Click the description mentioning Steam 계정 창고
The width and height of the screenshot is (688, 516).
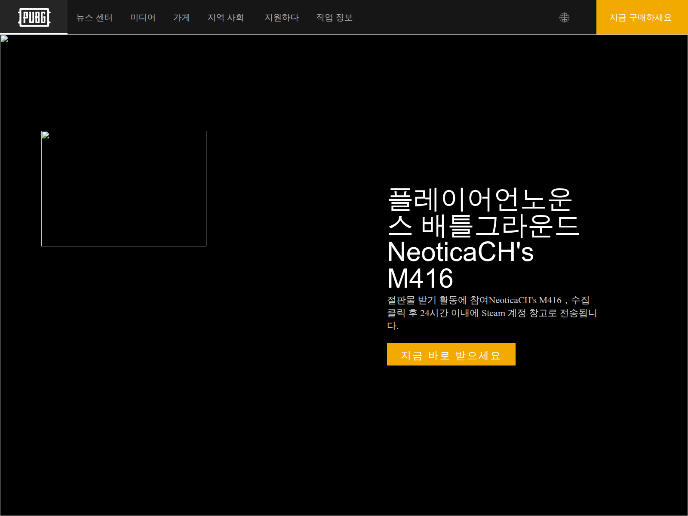[x=492, y=313]
